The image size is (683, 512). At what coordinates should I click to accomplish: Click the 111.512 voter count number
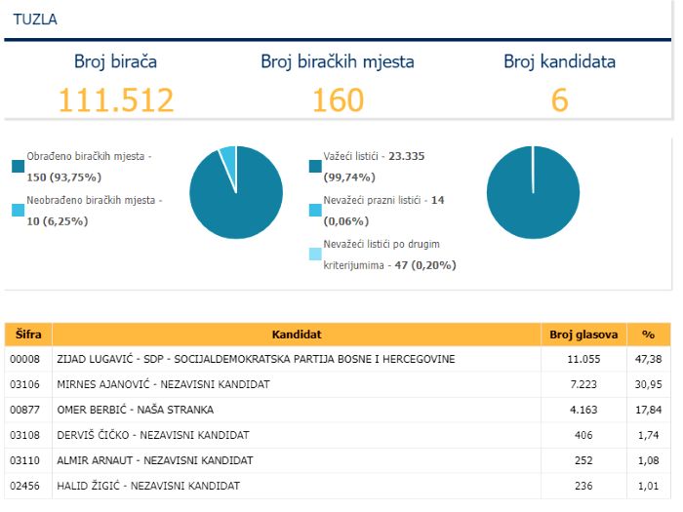pyautogui.click(x=116, y=100)
